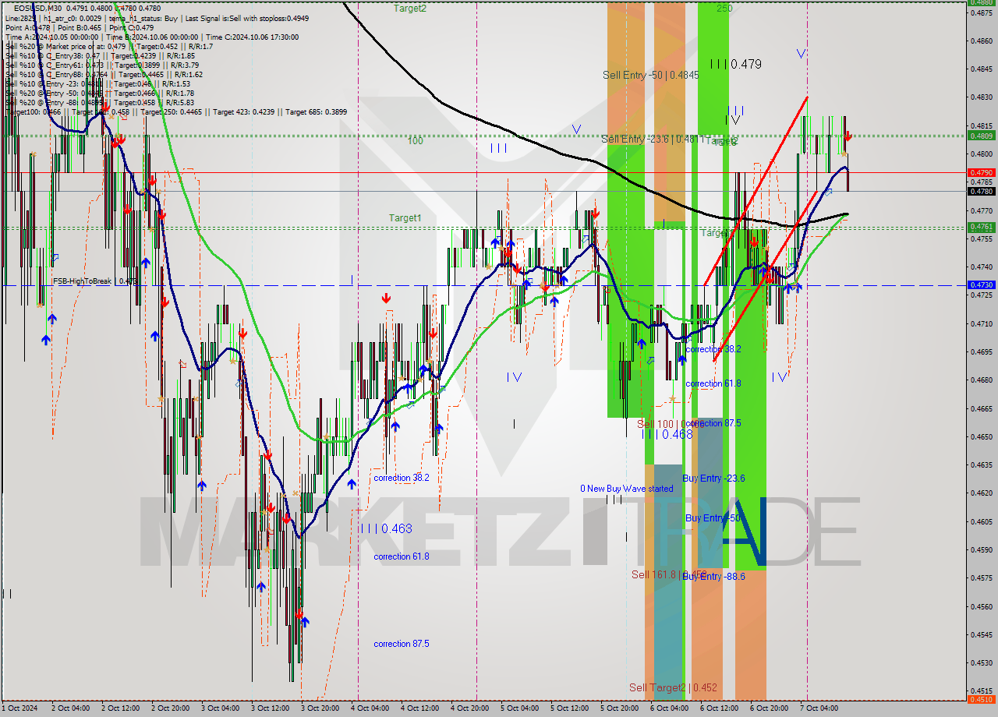The width and height of the screenshot is (998, 717).
Task: Click the 'FSB-HighToBreak | 0.473' label
Action: click(x=94, y=281)
